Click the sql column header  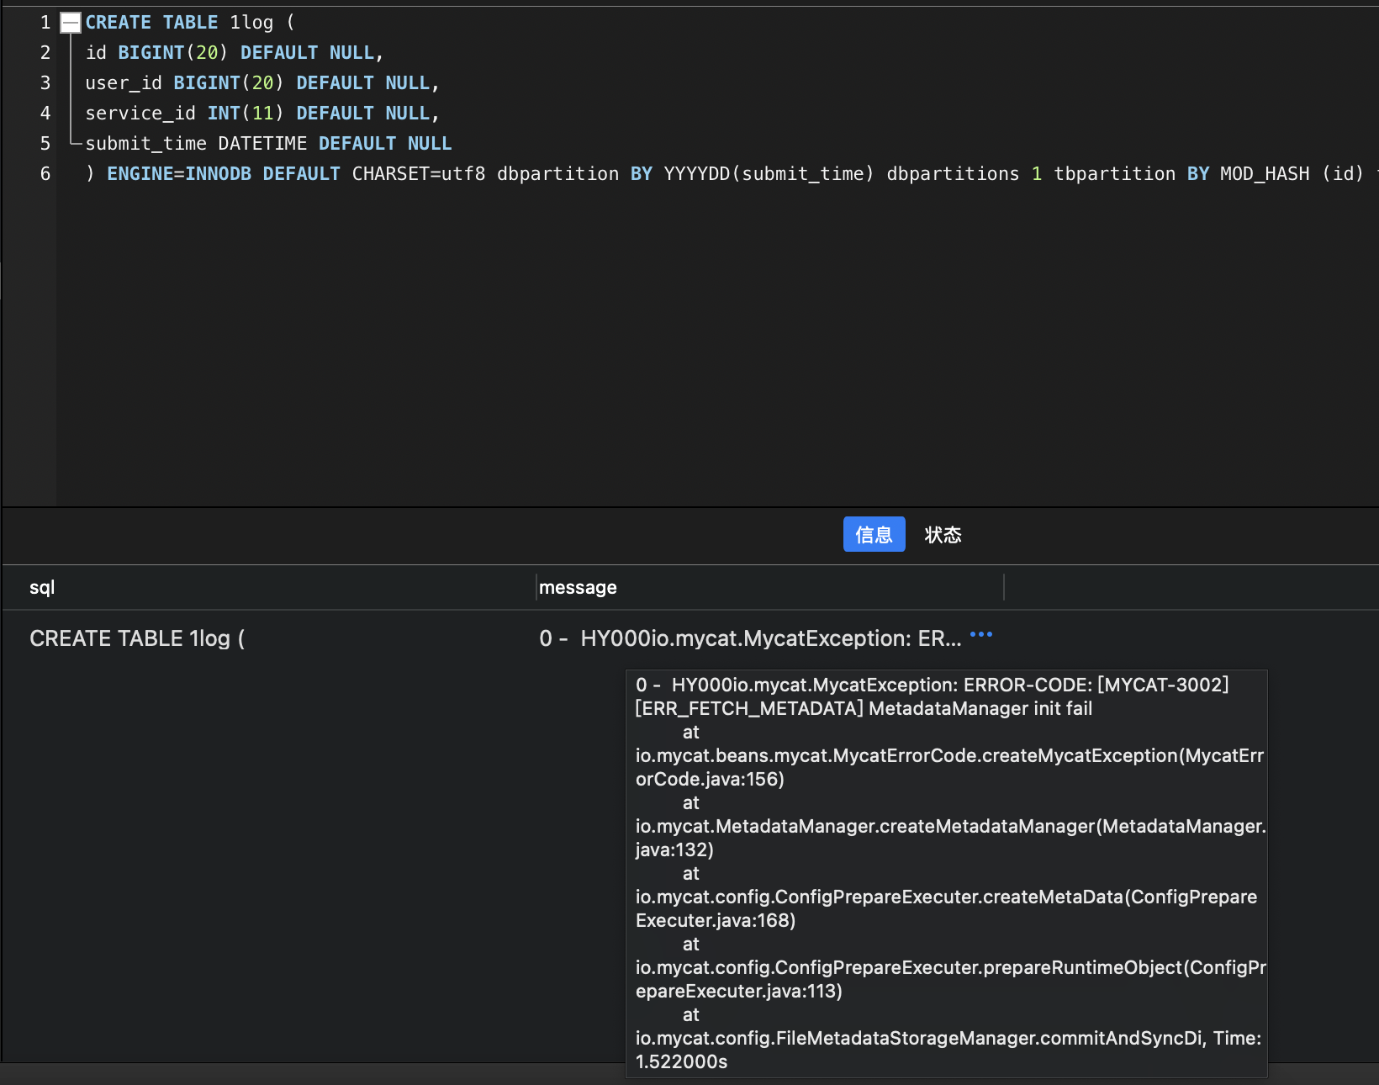pos(42,587)
